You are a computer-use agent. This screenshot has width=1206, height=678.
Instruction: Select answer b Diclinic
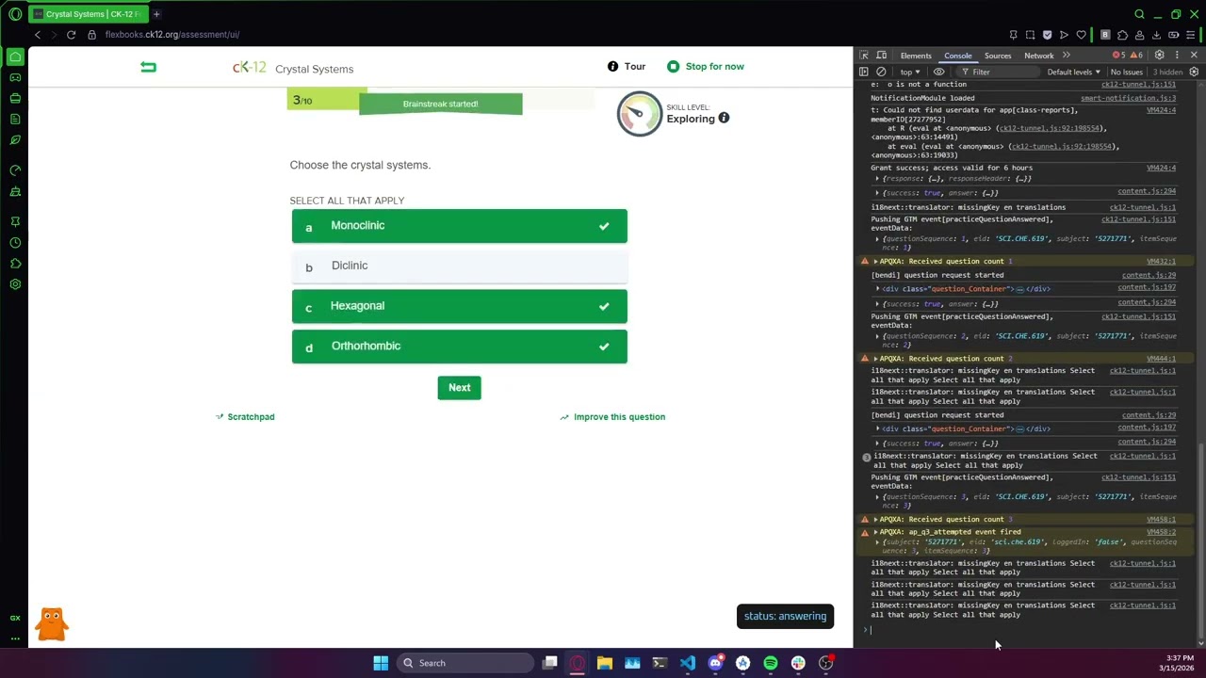pos(459,266)
